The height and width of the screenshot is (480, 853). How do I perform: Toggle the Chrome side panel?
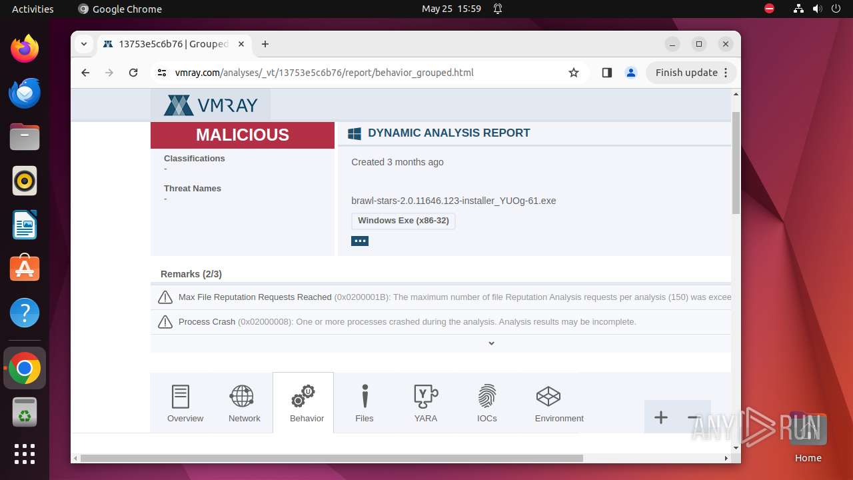(606, 73)
